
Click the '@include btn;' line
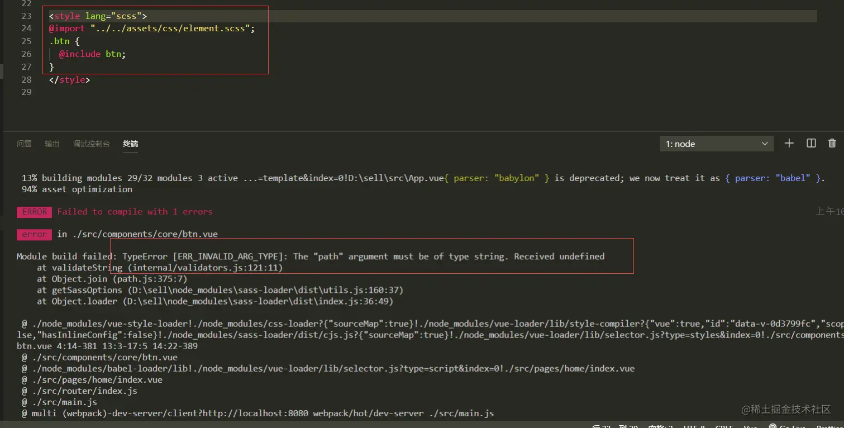pos(93,54)
